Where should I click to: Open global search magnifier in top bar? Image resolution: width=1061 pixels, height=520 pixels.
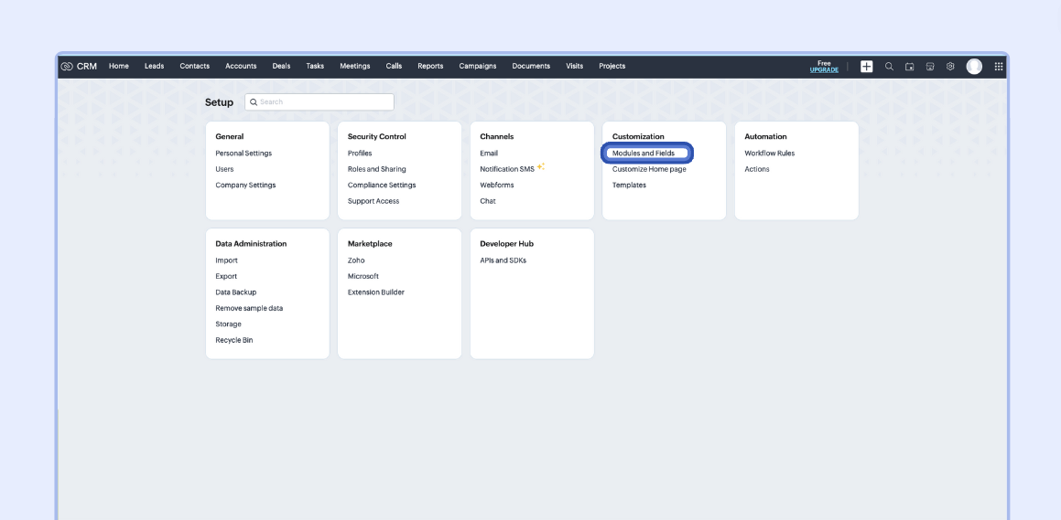(889, 67)
